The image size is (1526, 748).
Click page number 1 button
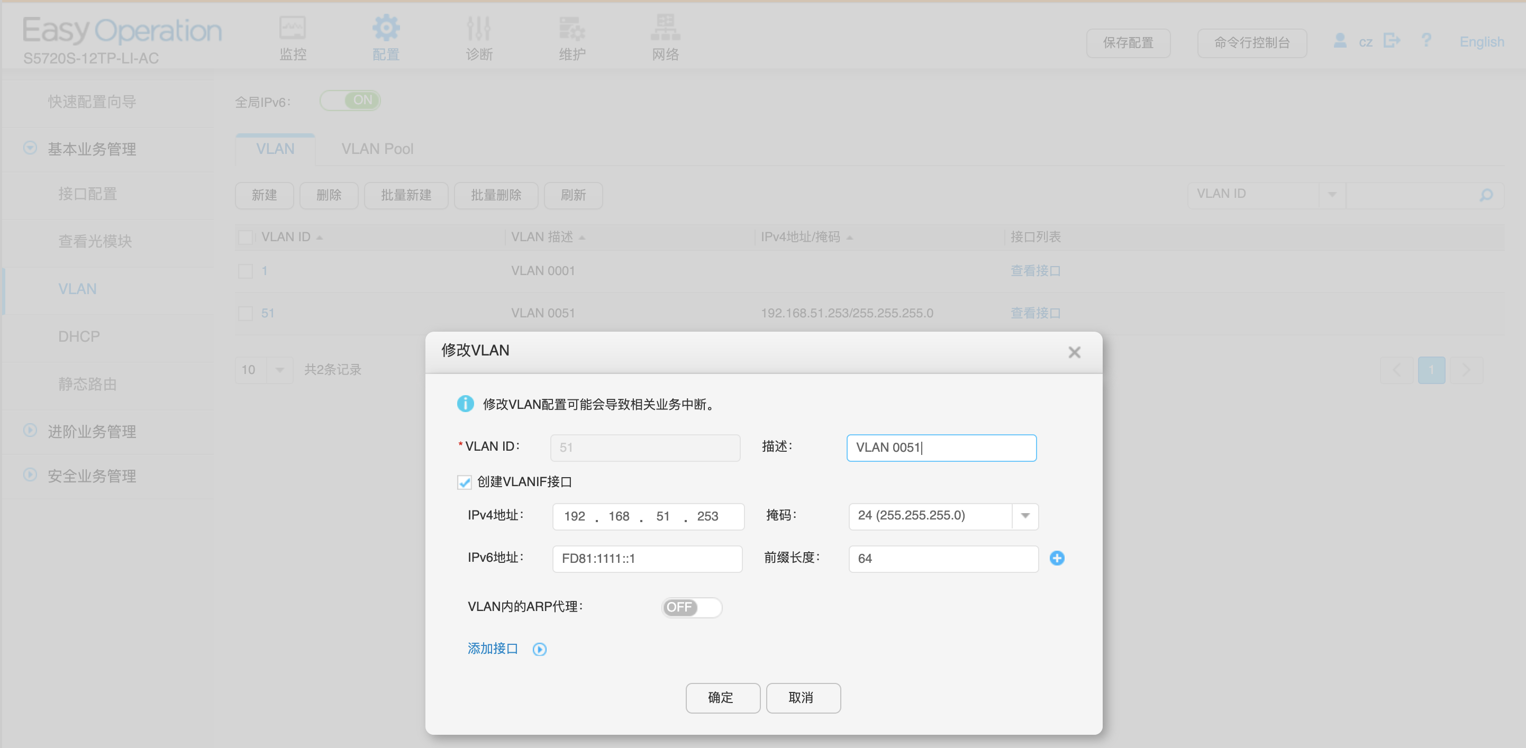pyautogui.click(x=1431, y=370)
